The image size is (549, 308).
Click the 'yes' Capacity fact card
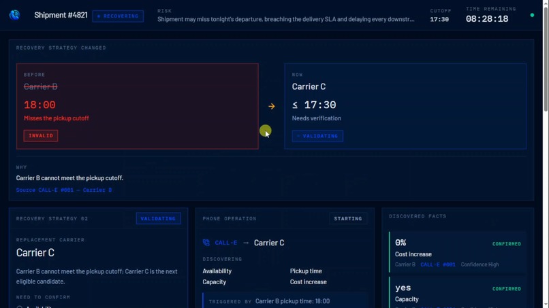pos(457,292)
